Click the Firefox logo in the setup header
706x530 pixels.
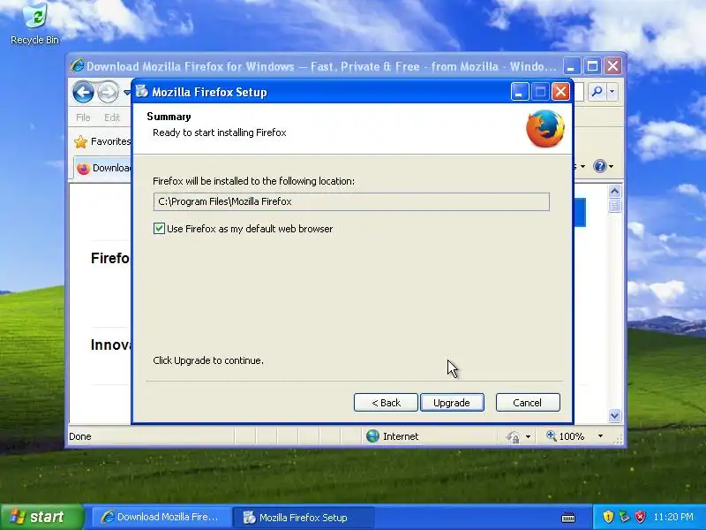click(x=545, y=128)
